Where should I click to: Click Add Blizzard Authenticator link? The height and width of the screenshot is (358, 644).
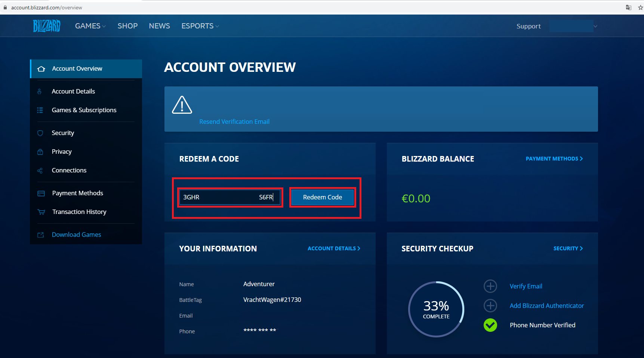click(x=547, y=306)
